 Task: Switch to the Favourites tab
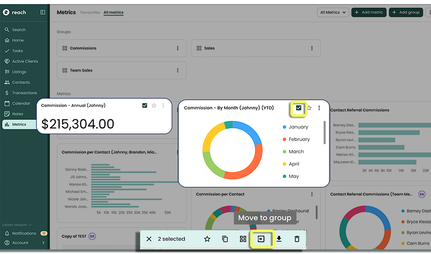coord(90,12)
